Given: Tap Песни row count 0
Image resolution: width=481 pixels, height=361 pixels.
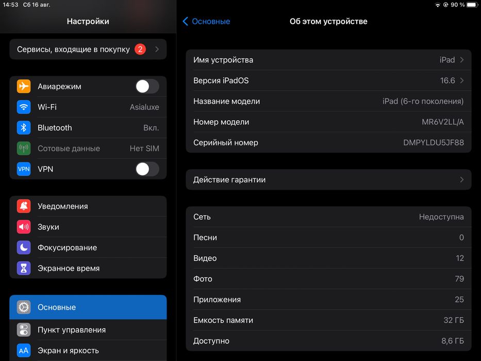Looking at the screenshot, I should [x=461, y=237].
